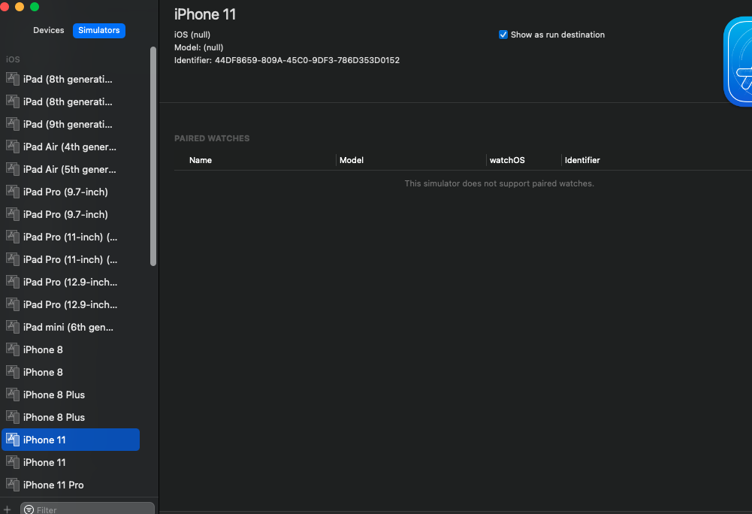The width and height of the screenshot is (752, 514).
Task: Click the Identifier column header
Action: pos(582,160)
